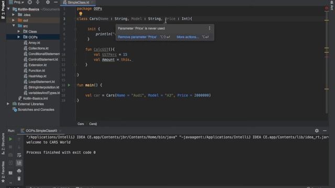Expand the Class package
Viewport: 335px width, 188px height.
coord(19,31)
